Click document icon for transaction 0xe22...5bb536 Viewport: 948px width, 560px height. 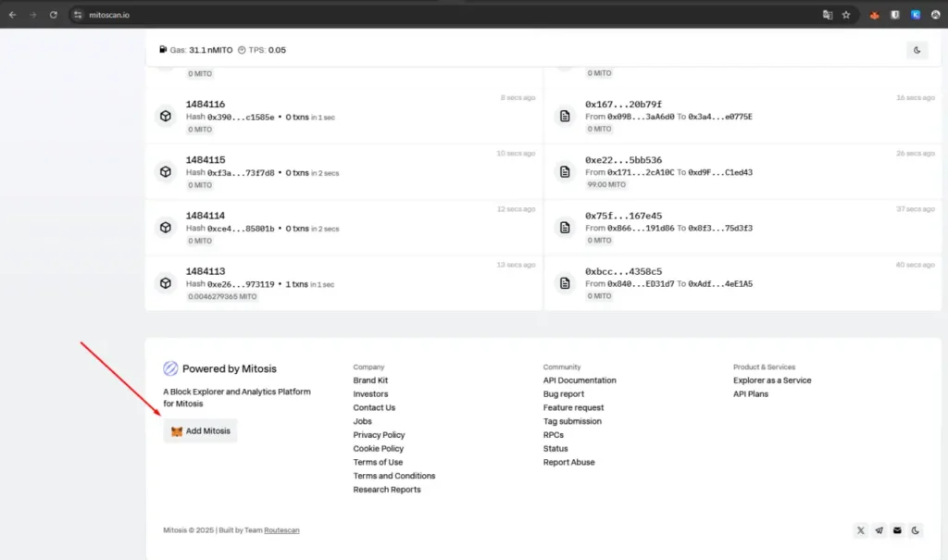tap(565, 172)
